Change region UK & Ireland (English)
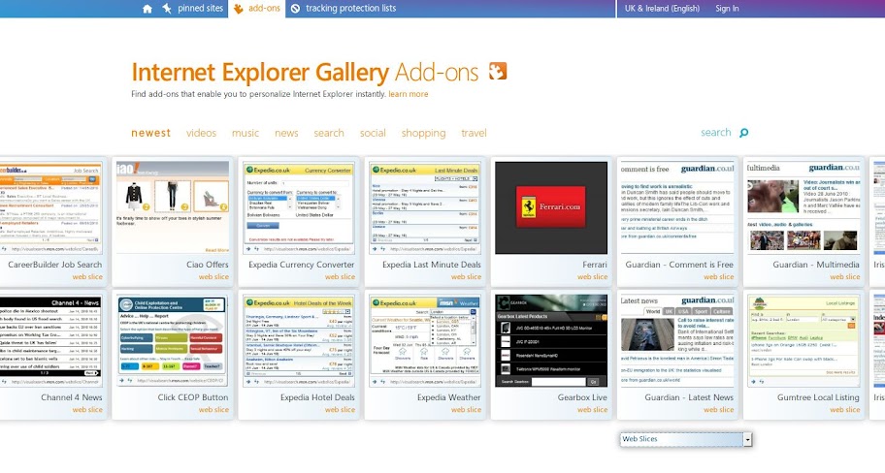The image size is (885, 473). click(x=662, y=9)
